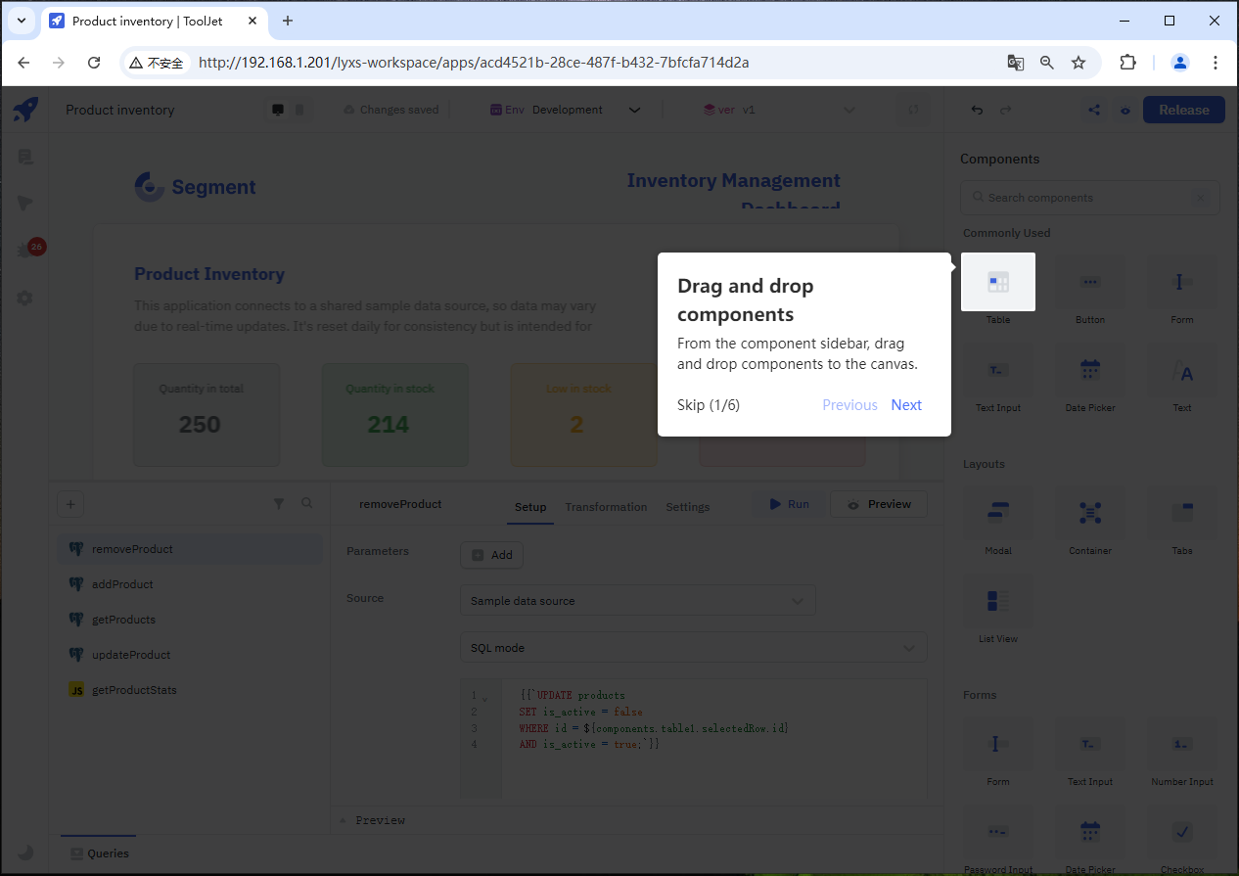The height and width of the screenshot is (876, 1239).
Task: Select the addProduct query
Action: click(189, 584)
